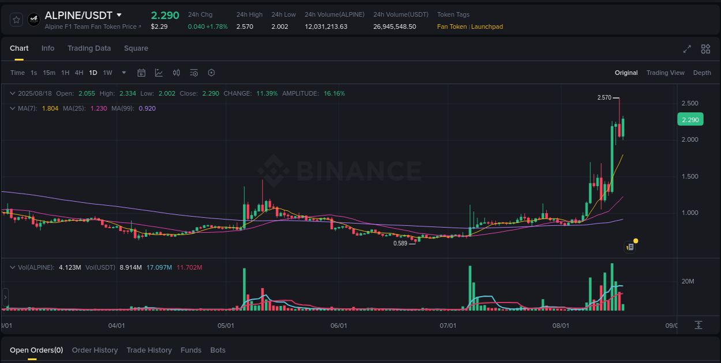Open the date range calendar icon

click(141, 73)
